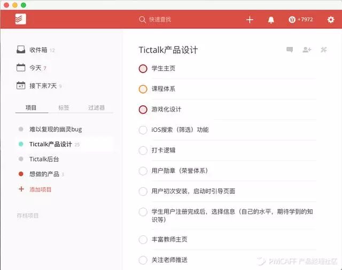Image resolution: width=342 pixels, height=270 pixels.
Task: Complete task 游戏化设计
Action: click(x=143, y=109)
